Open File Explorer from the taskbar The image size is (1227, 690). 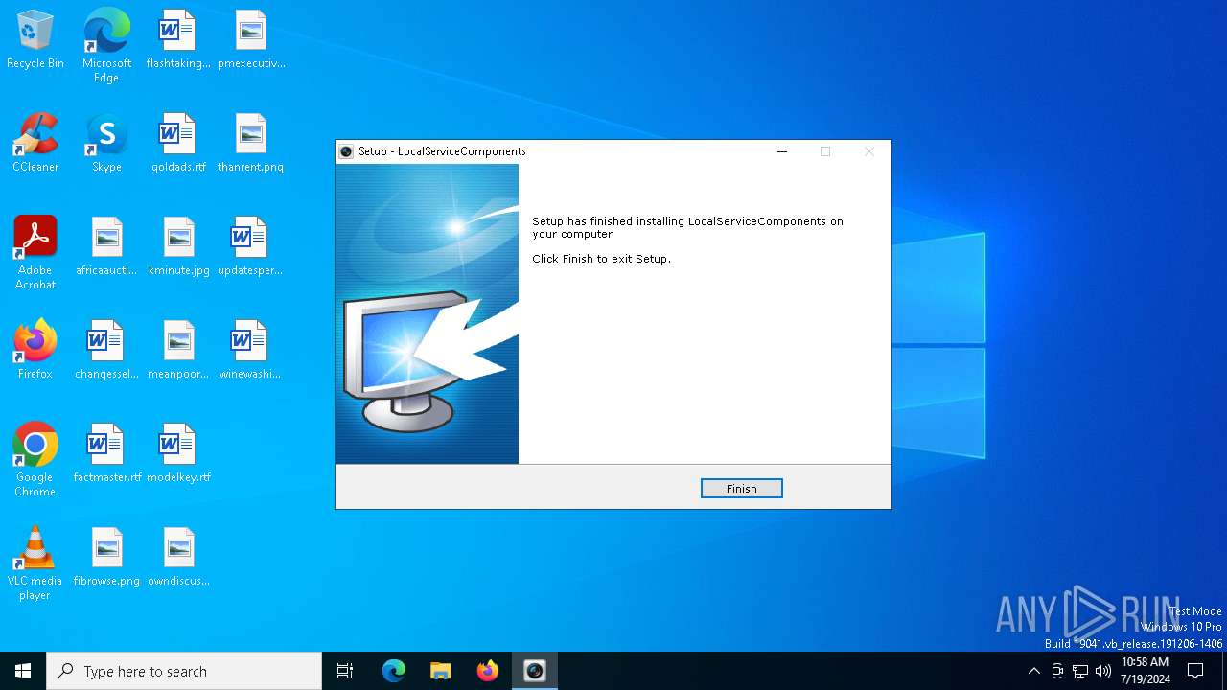click(440, 671)
